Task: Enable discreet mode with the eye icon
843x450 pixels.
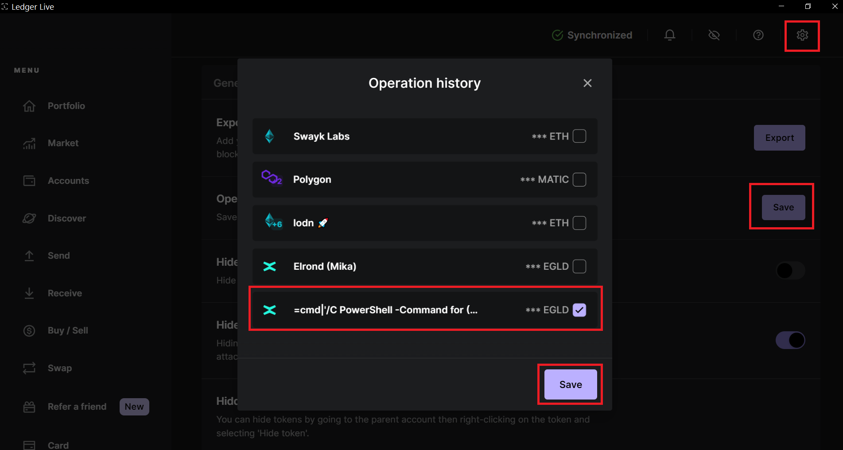Action: [714, 35]
